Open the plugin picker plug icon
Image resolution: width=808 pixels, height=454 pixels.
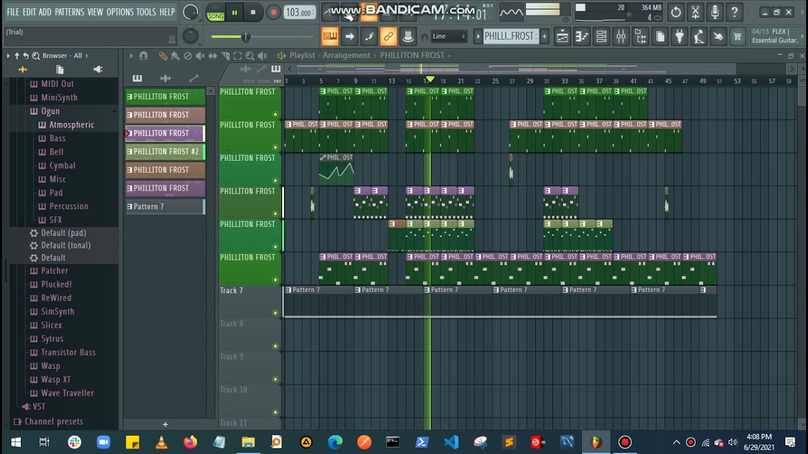[679, 37]
